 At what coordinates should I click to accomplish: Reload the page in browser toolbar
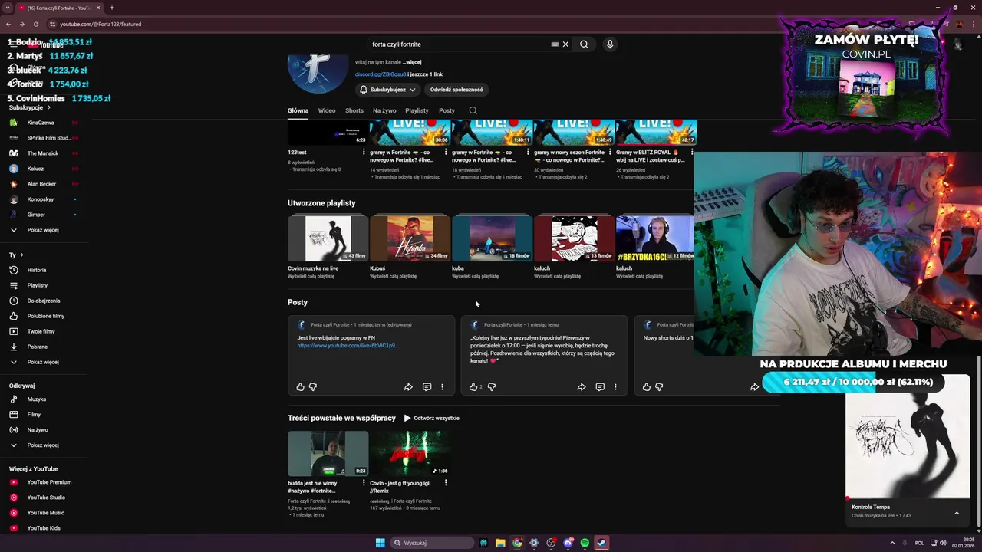(35, 24)
